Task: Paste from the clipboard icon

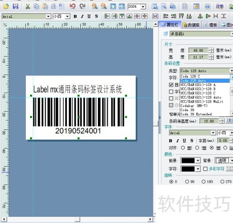Action: pyautogui.click(x=45, y=6)
